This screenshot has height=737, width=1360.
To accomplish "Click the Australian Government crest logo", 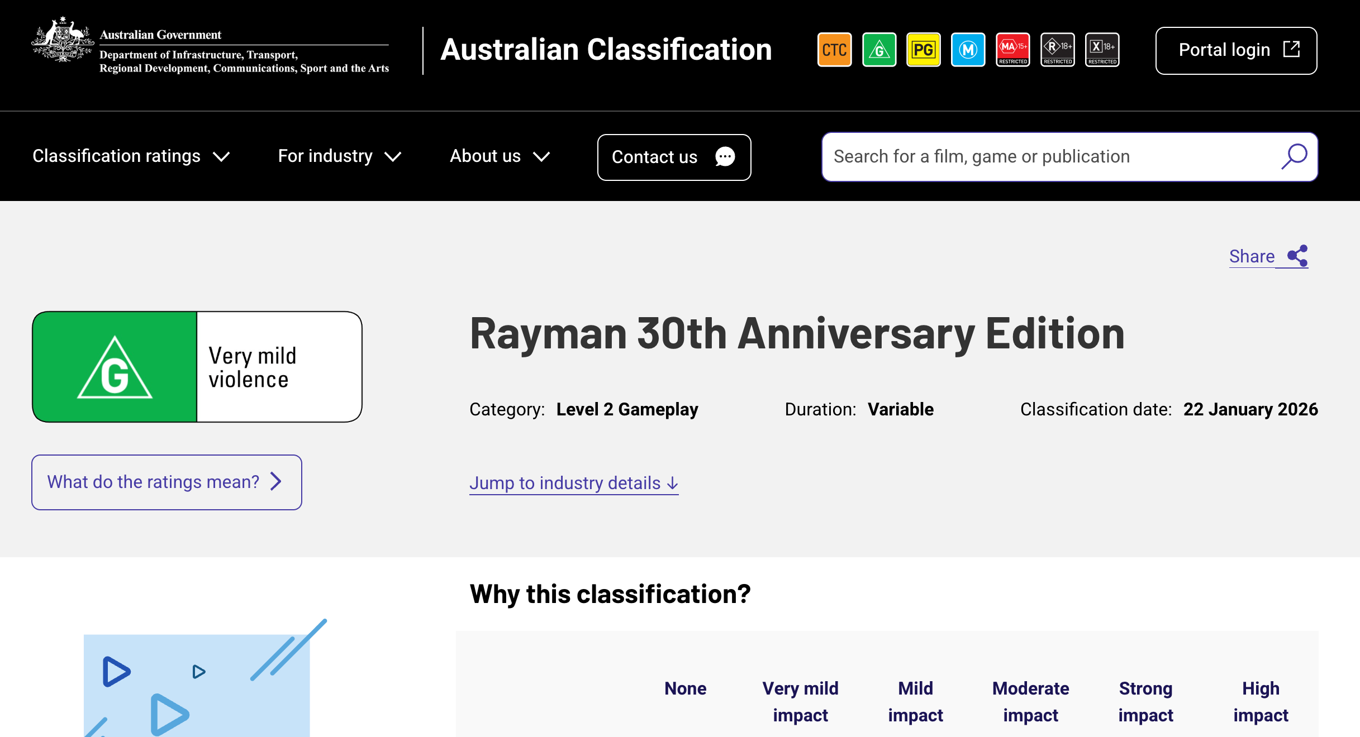I will coord(63,39).
